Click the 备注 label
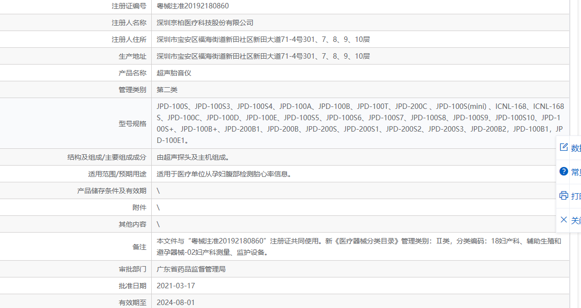The height and width of the screenshot is (308, 581). point(139,247)
